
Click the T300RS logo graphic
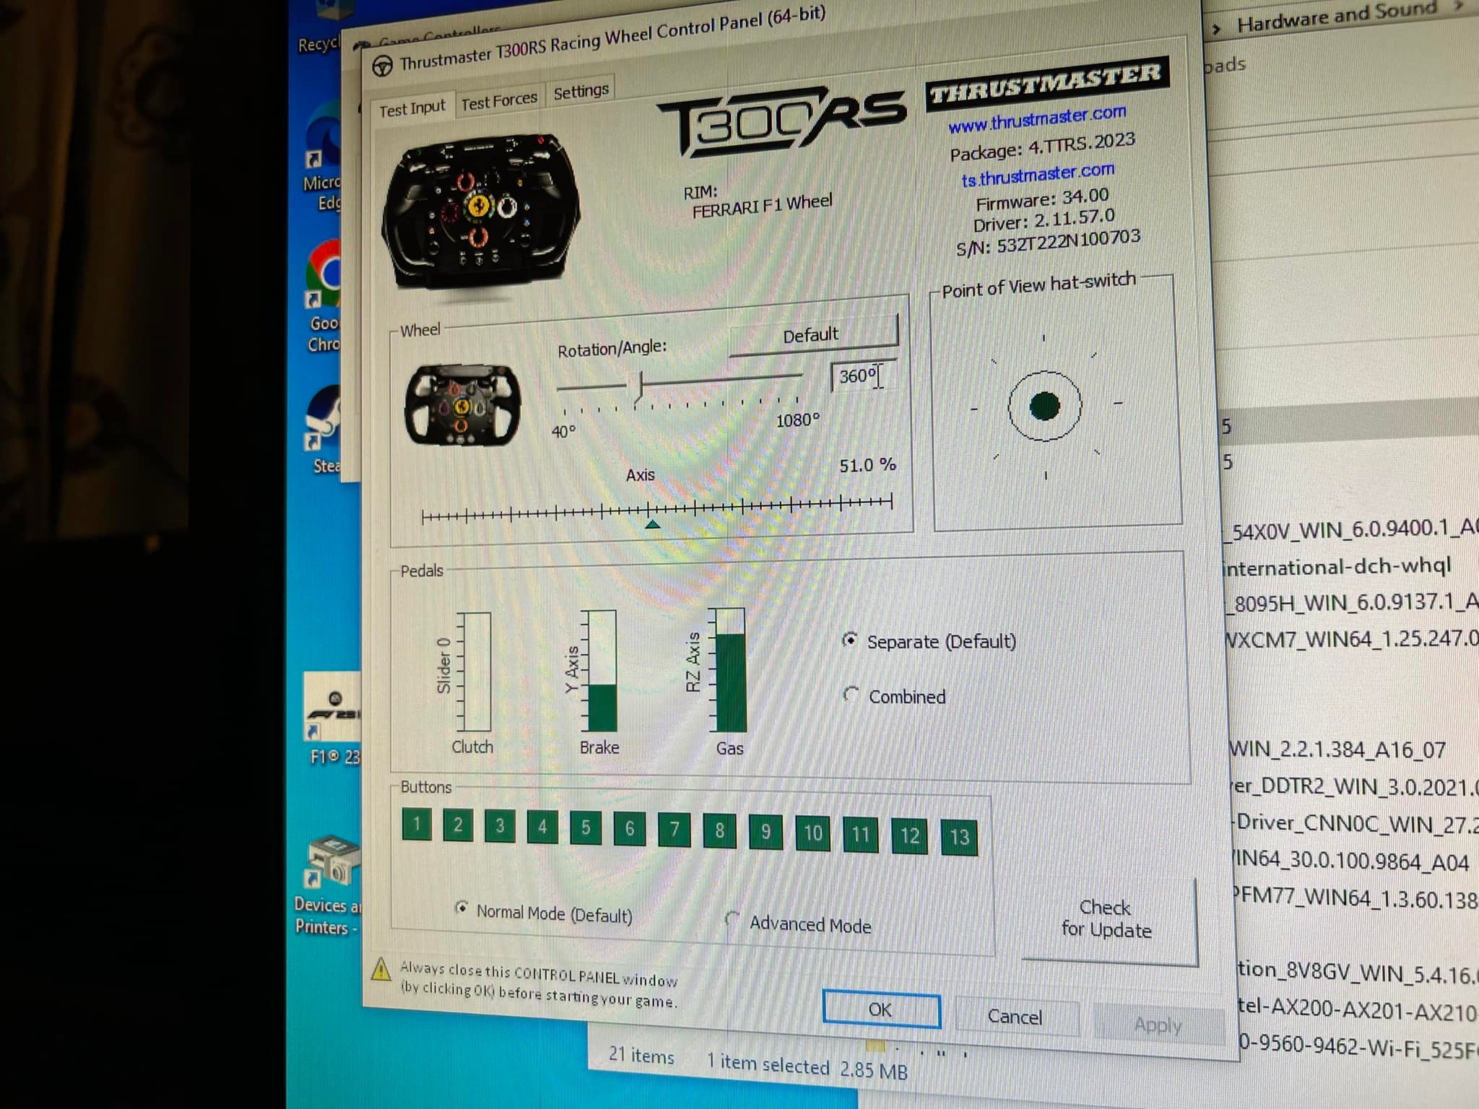[x=781, y=121]
